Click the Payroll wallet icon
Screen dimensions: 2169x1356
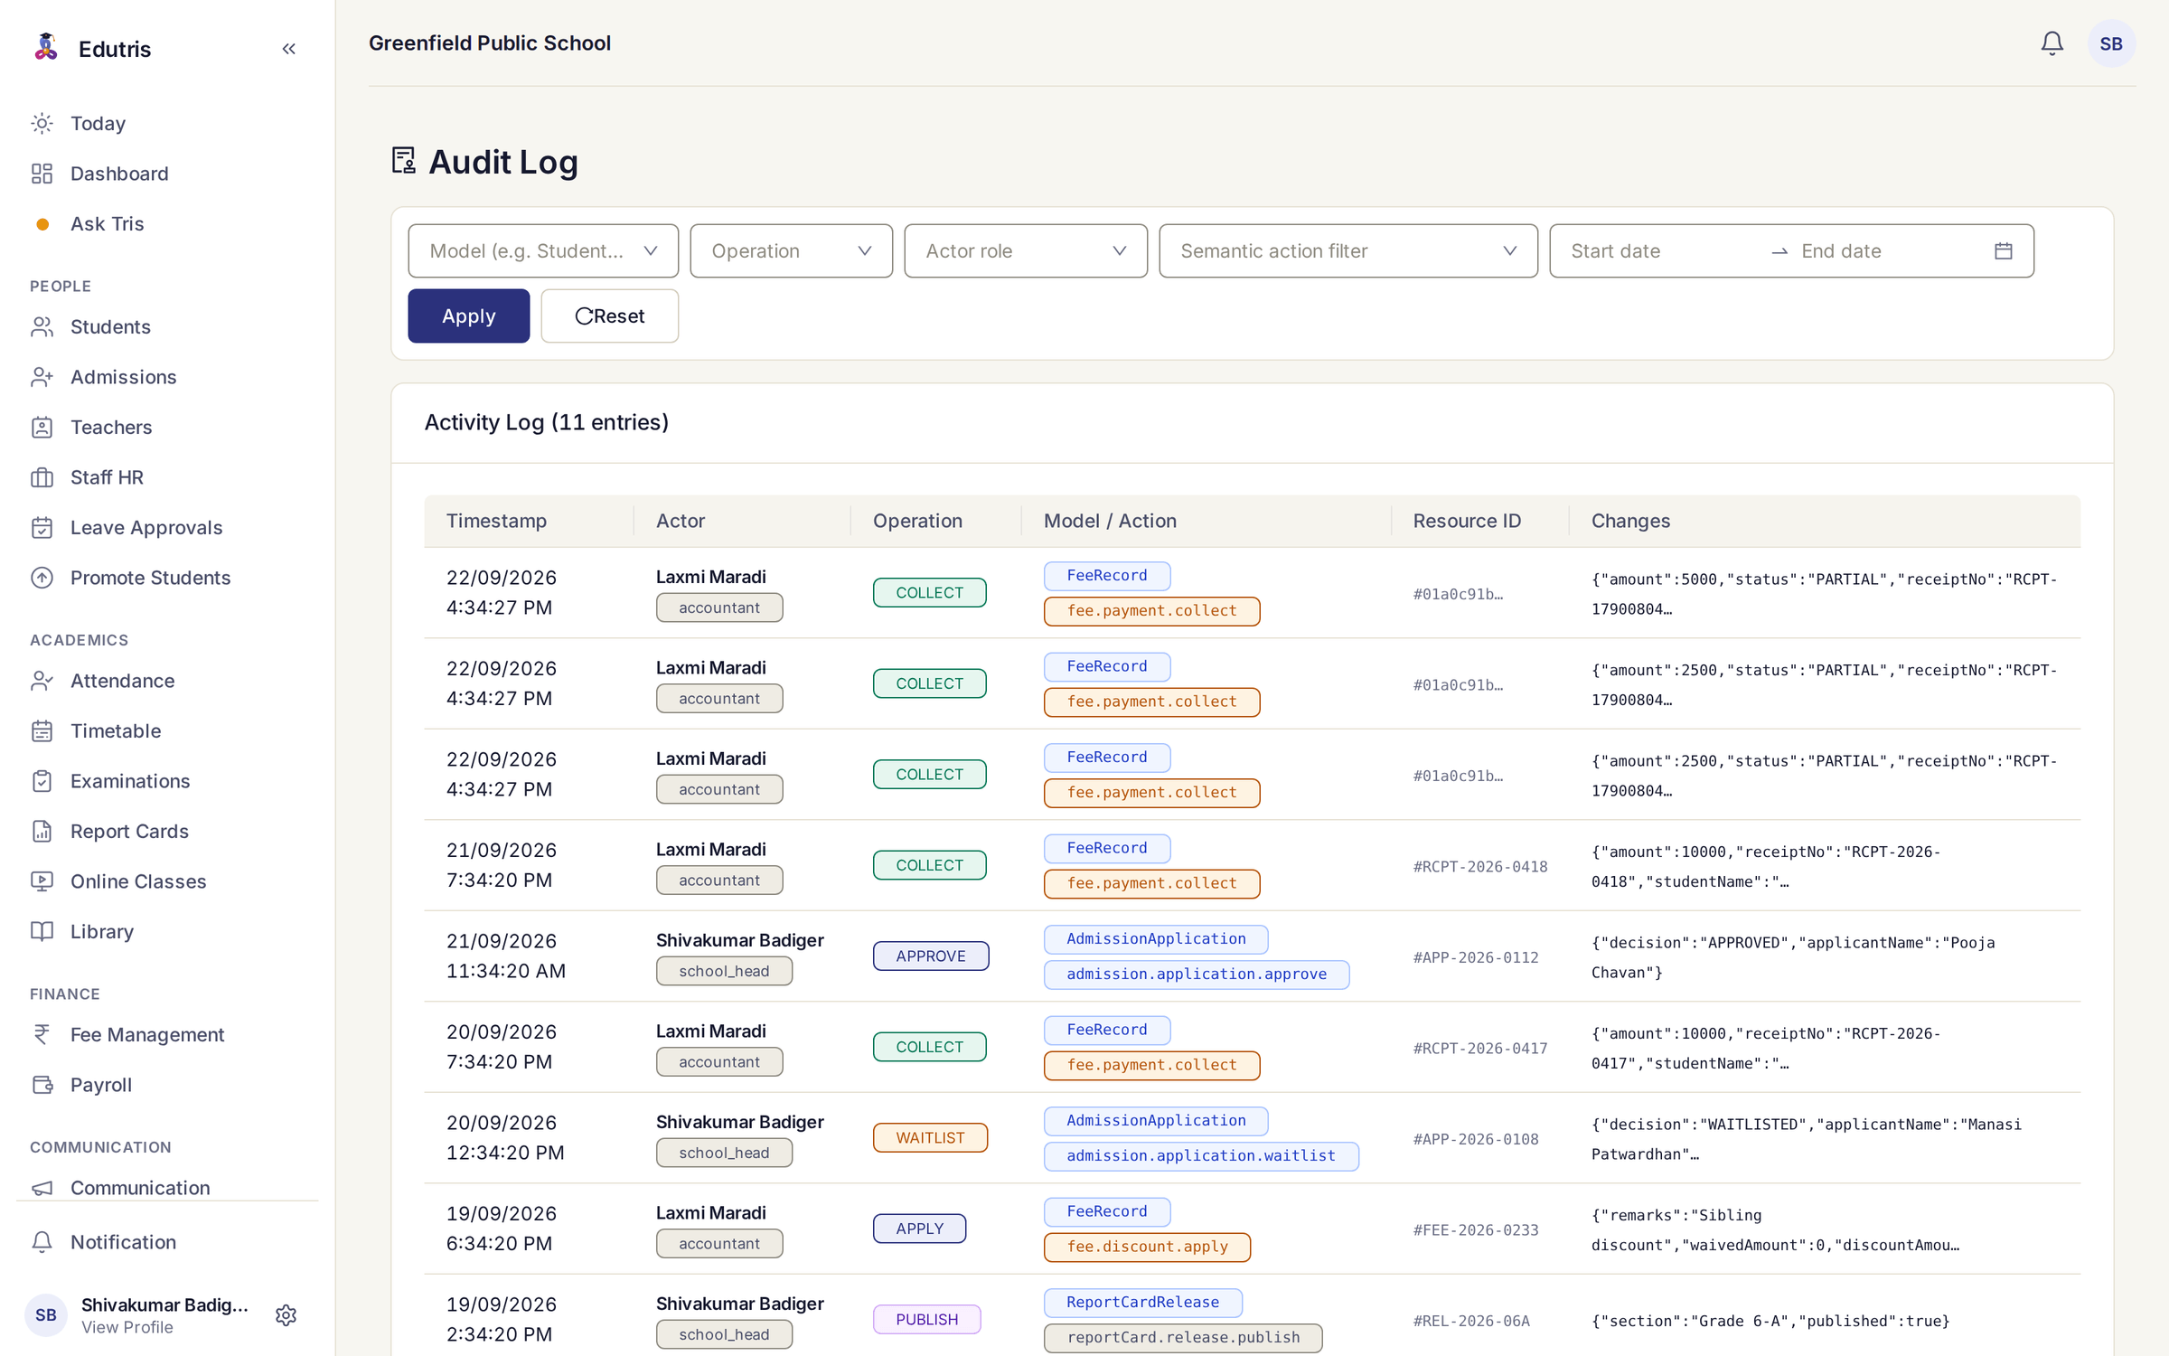click(42, 1085)
